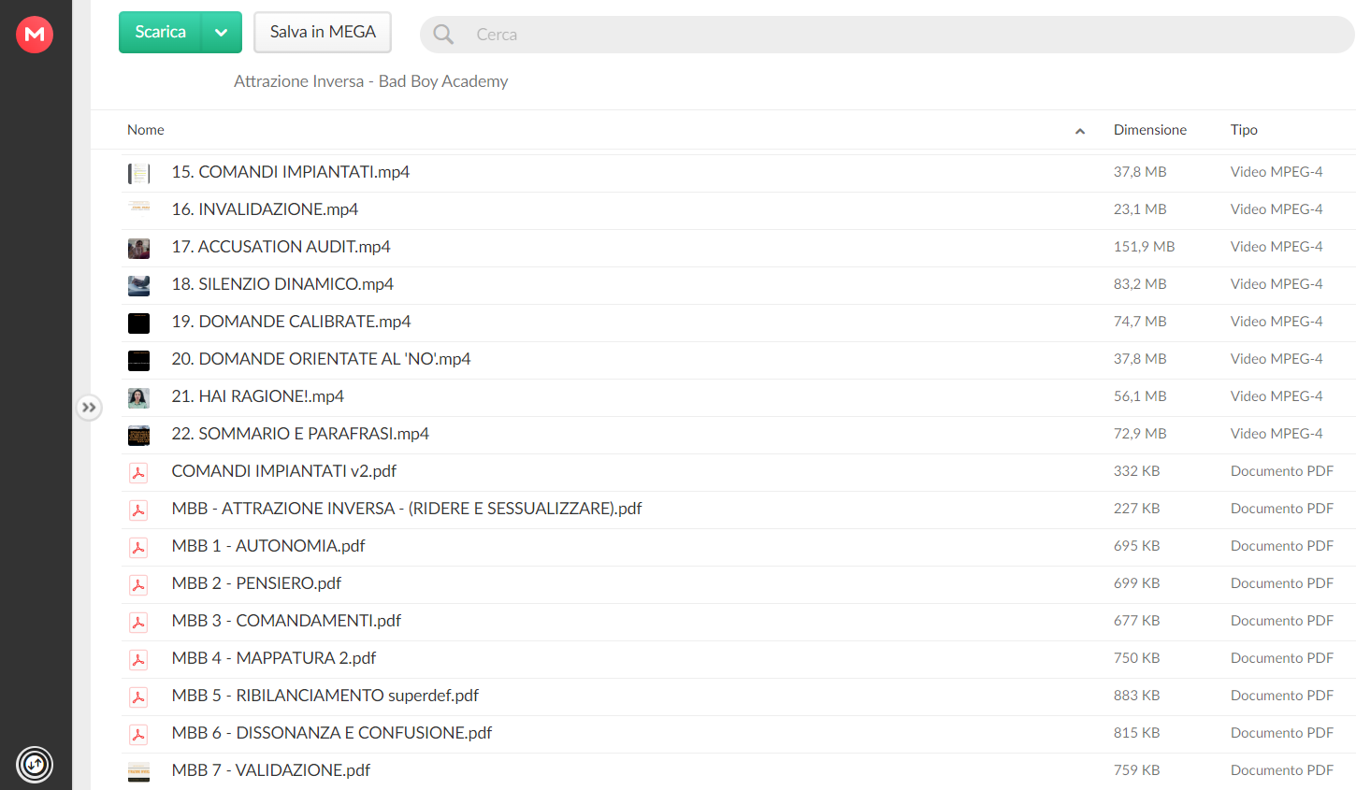The image size is (1356, 790).
Task: Expand the sidebar with double-chevron button
Action: click(89, 408)
